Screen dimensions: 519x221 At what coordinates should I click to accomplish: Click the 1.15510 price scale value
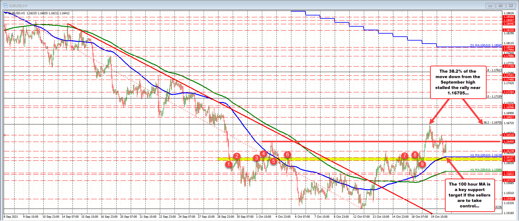(x=509, y=193)
